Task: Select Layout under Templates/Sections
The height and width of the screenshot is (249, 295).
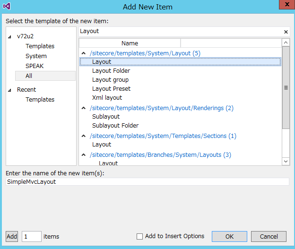Action: (x=102, y=145)
